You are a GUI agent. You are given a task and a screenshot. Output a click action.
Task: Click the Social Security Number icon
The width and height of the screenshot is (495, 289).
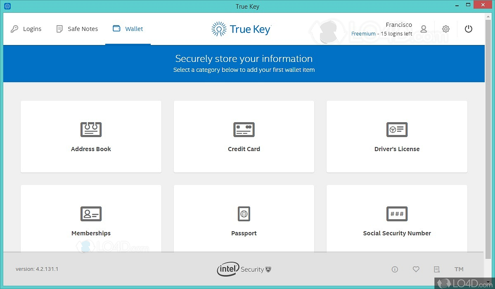tap(397, 214)
